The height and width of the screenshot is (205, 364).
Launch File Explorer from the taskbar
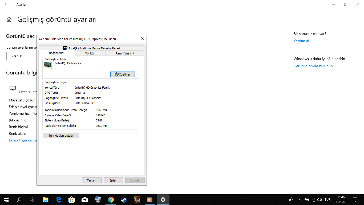pyautogui.click(x=46, y=199)
